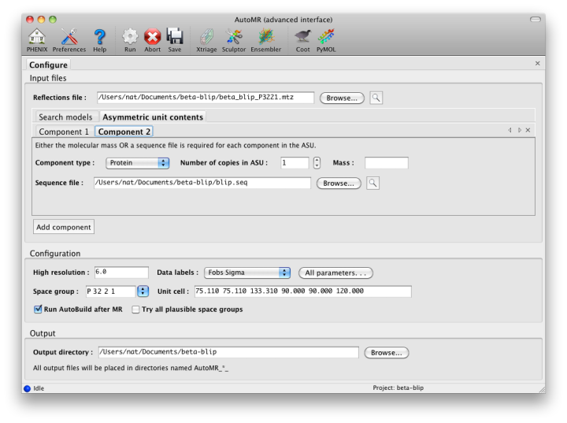Select the Component 1 tab
This screenshot has width=567, height=423.
coord(64,132)
